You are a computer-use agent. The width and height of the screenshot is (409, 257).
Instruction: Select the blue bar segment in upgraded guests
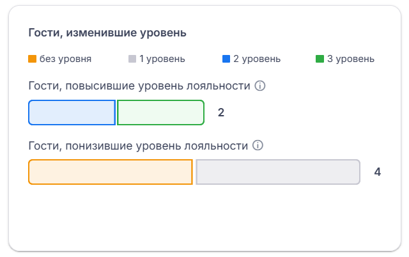(72, 113)
